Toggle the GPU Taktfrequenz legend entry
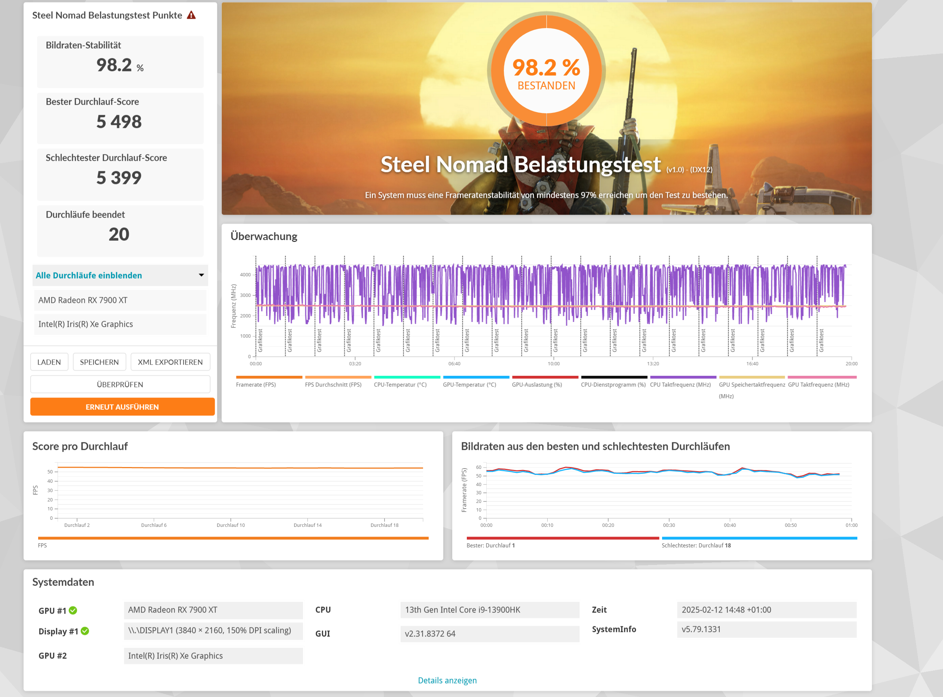Viewport: 943px width, 697px height. 822,381
